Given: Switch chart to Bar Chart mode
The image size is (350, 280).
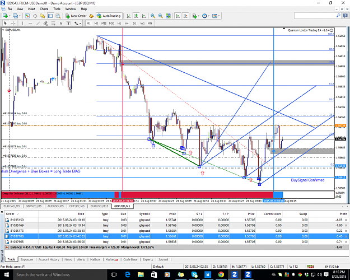Looking at the screenshot, I should pos(128,16).
